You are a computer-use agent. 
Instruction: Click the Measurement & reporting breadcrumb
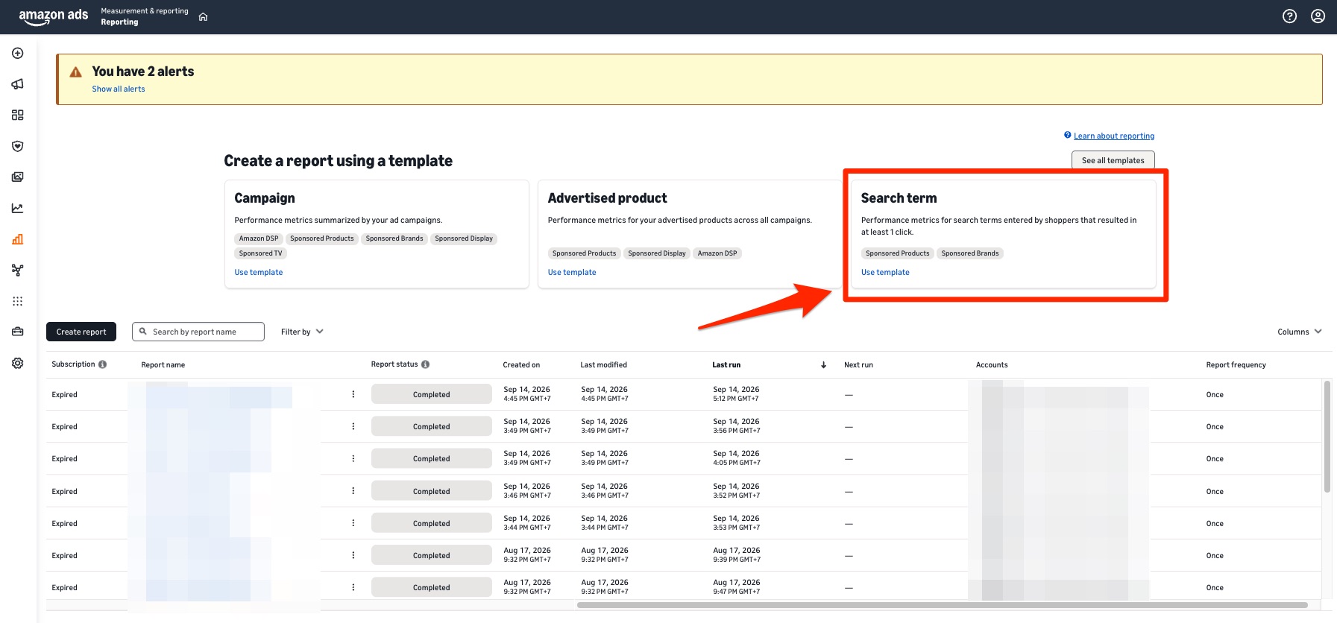(145, 11)
